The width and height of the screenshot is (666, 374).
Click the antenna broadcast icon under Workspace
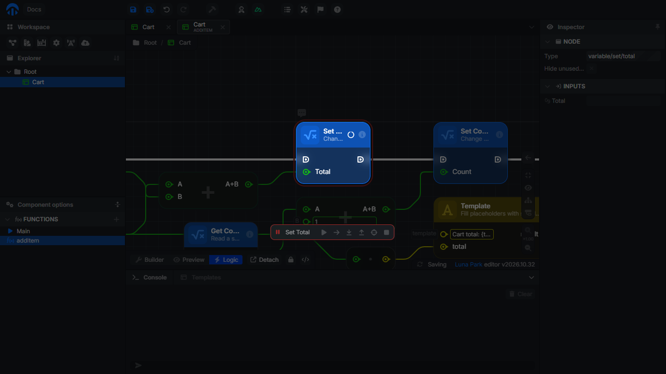(71, 43)
